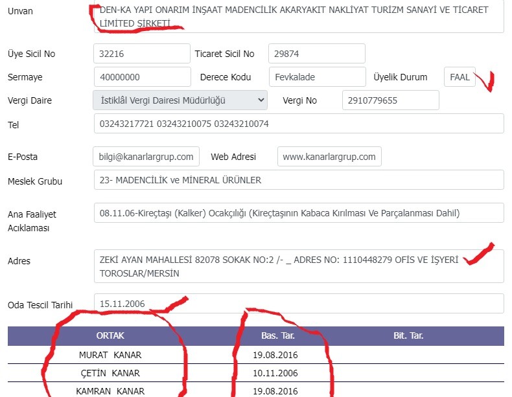The height and width of the screenshot is (397, 512).
Task: Click the Vergi Daire label
Action: point(30,100)
